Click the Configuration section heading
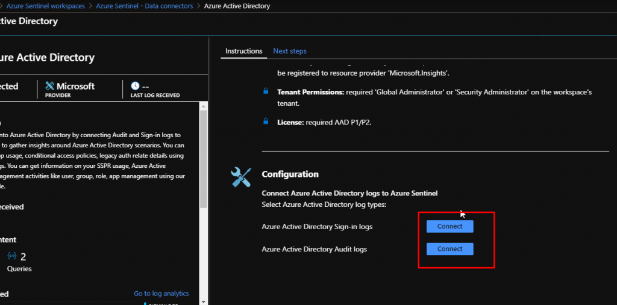Image resolution: width=617 pixels, height=305 pixels. tap(290, 174)
